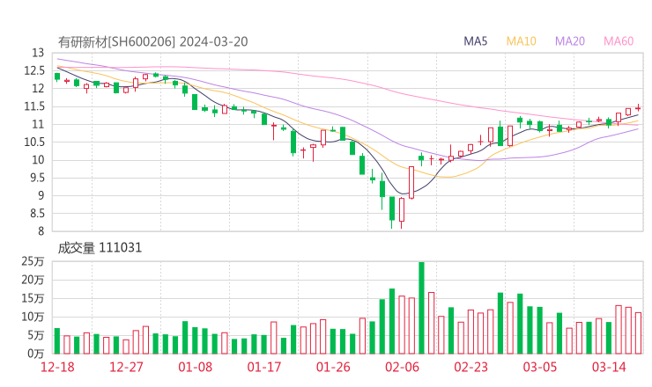652x387 pixels.
Task: Click the 12-18 date axis label
Action: point(57,367)
